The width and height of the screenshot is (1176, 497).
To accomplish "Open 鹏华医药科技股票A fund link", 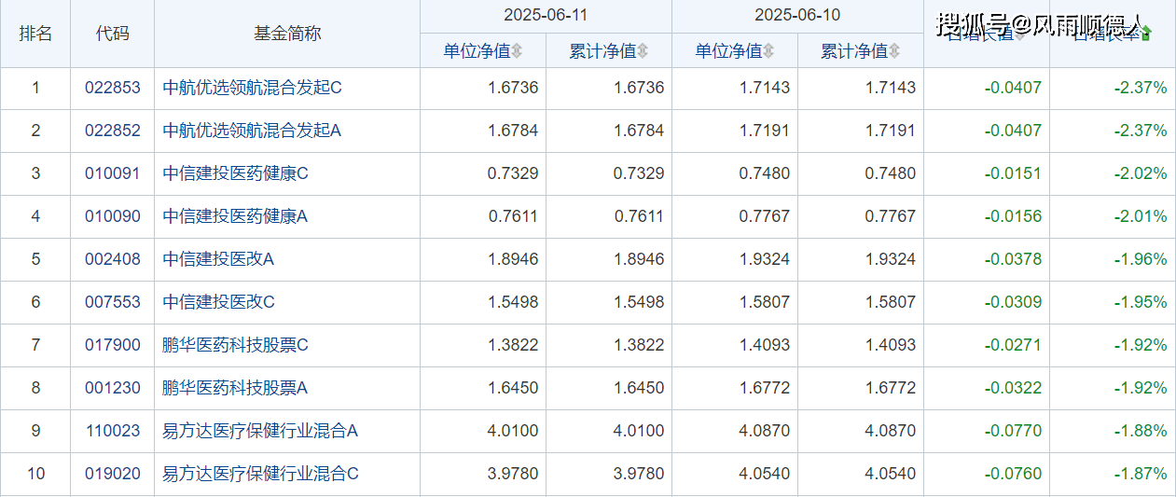I will pos(236,388).
